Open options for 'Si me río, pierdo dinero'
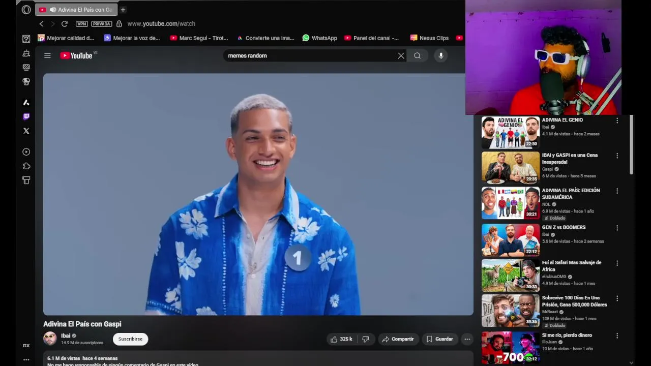Viewport: 651px width, 366px height. pyautogui.click(x=617, y=336)
